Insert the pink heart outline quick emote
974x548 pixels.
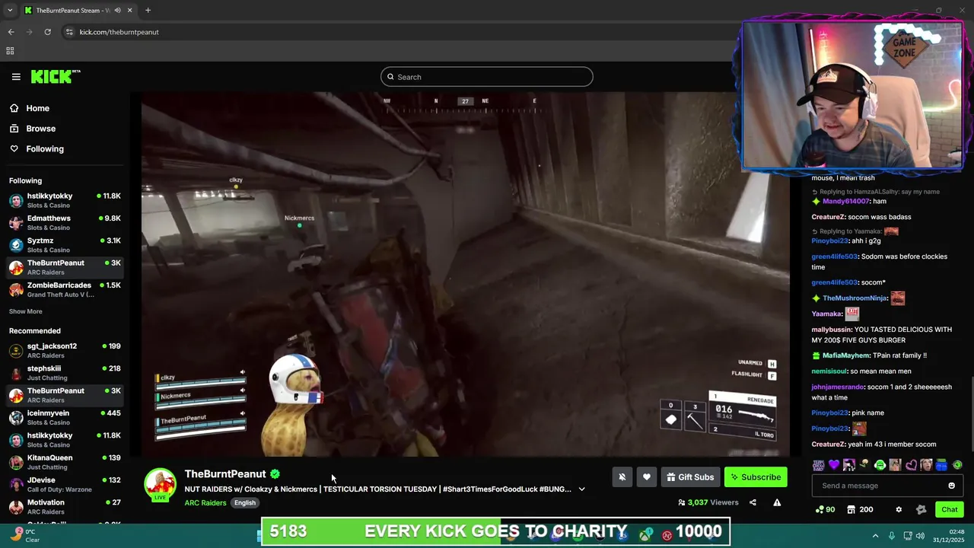(x=911, y=465)
